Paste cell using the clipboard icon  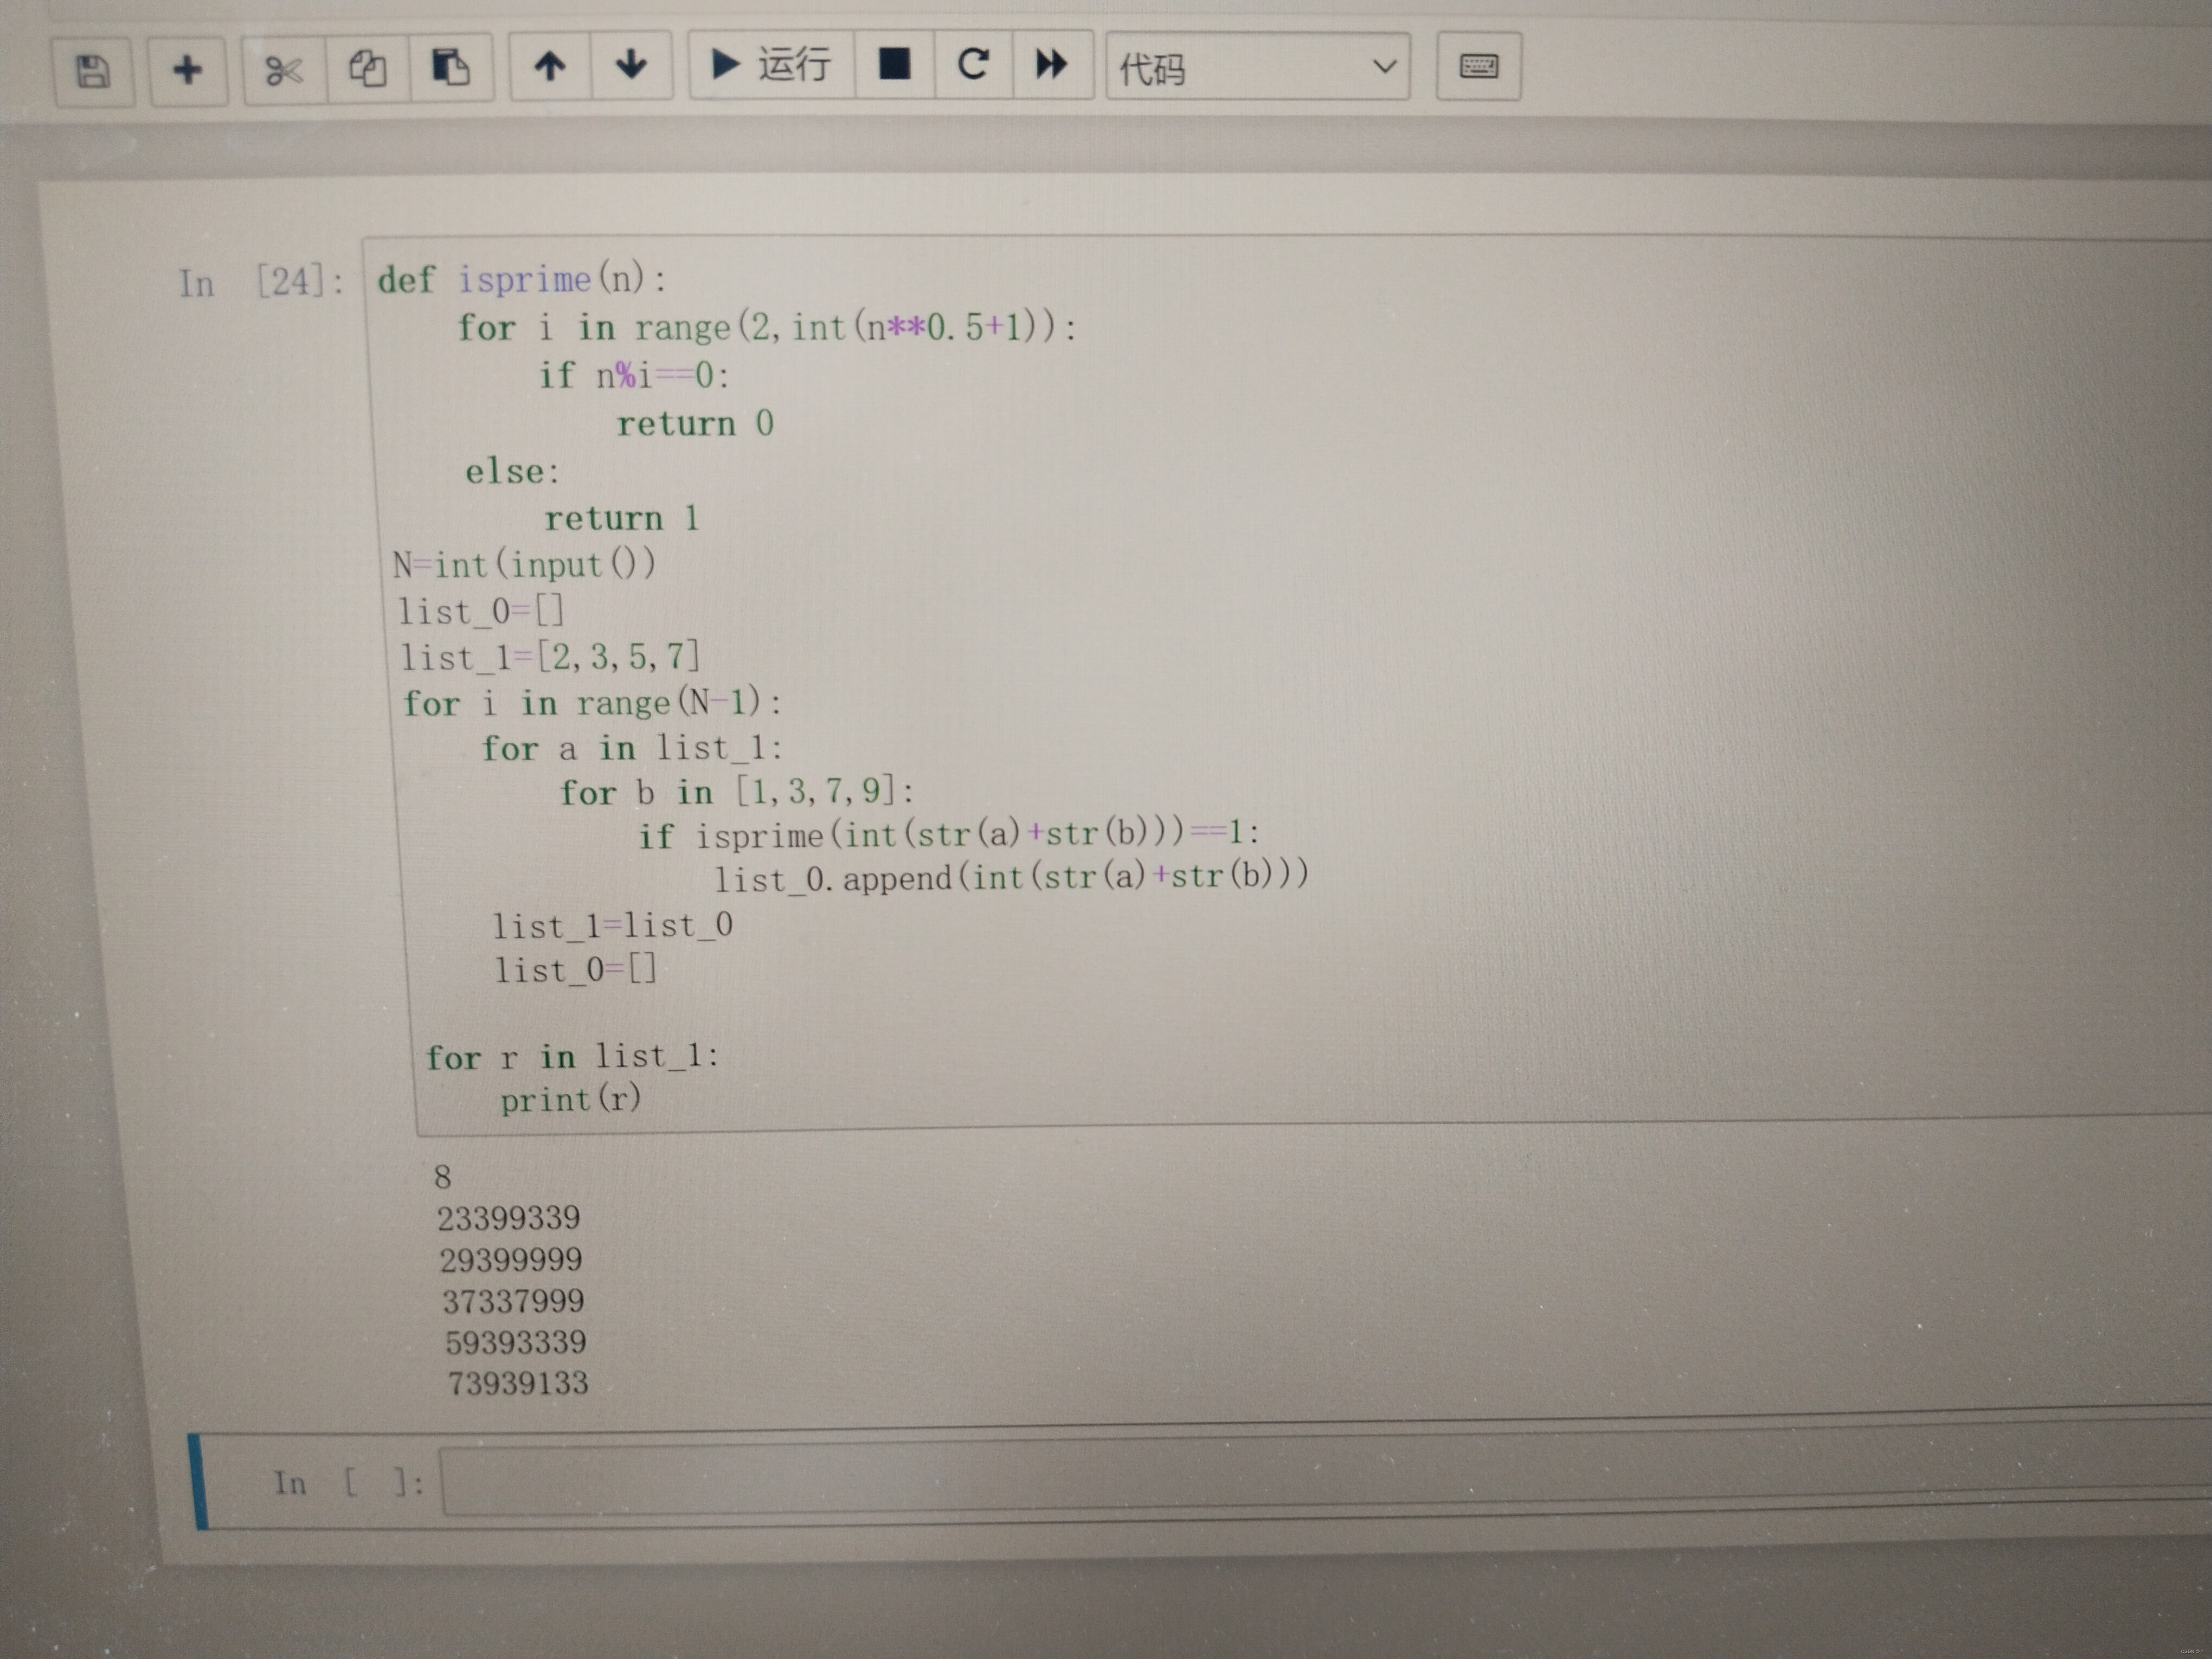pyautogui.click(x=450, y=68)
